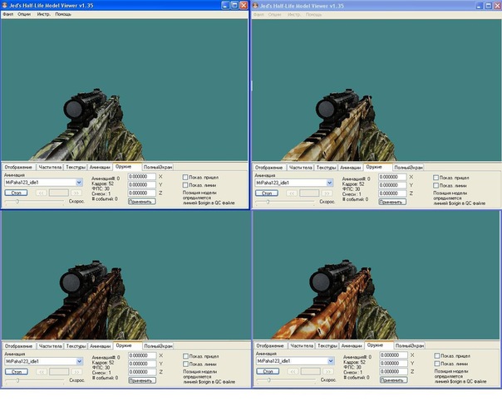Click next frame >> button in bottom-right window
This screenshot has height=401, width=502.
pyautogui.click(x=327, y=371)
